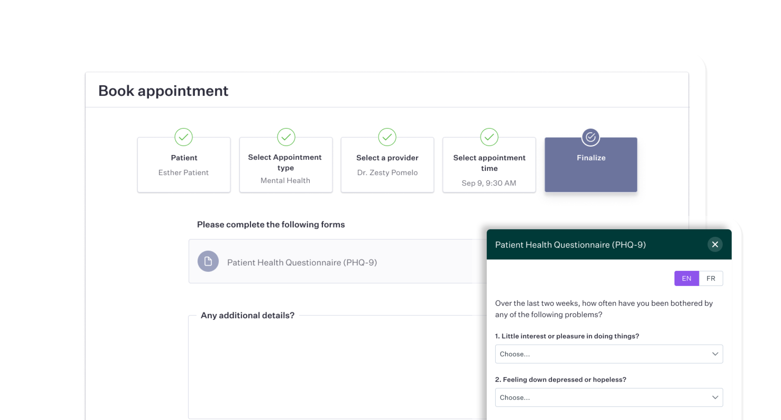Screen dimensions: 781x420
Task: Switch questionnaire language to FR
Action: pyautogui.click(x=711, y=278)
